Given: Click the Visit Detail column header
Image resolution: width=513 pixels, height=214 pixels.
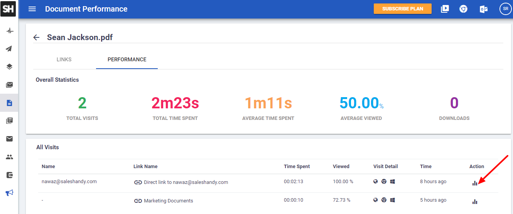Looking at the screenshot, I should click(386, 167).
